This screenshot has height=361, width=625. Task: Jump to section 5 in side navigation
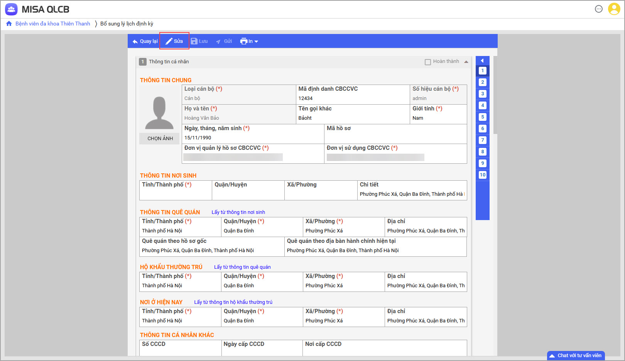pos(482,117)
